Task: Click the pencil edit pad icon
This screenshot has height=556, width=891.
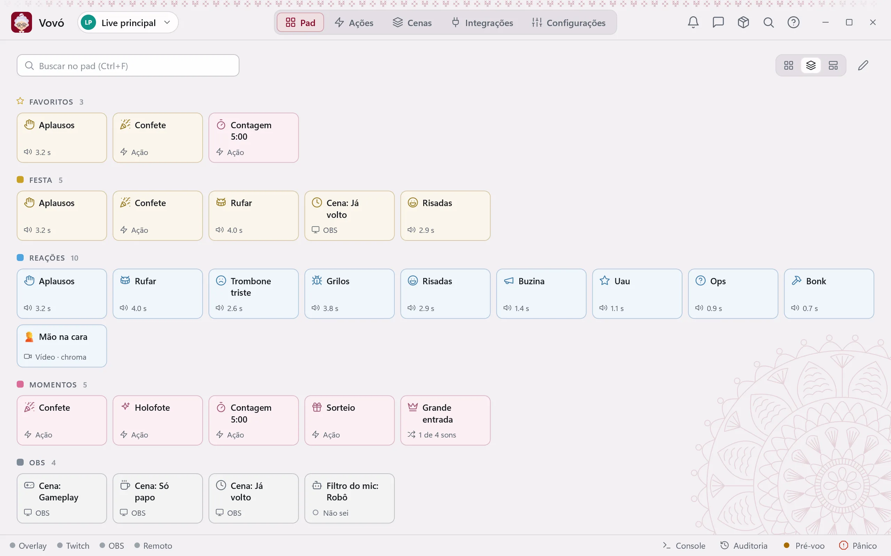Action: coord(863,65)
